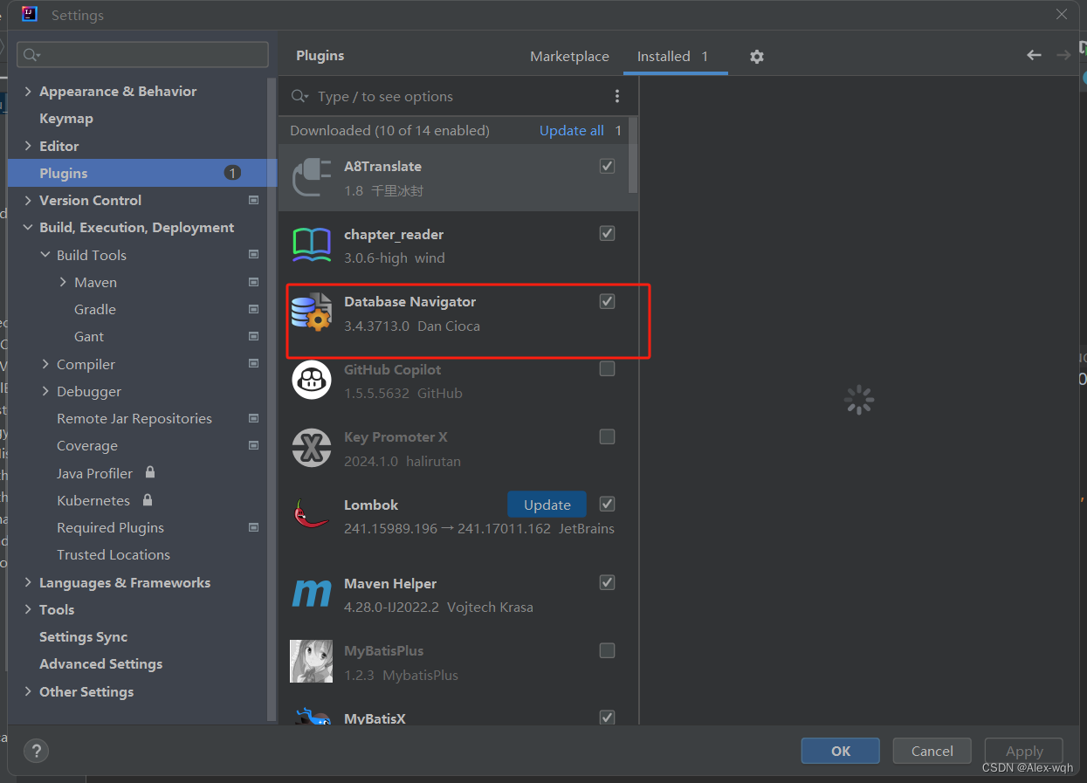
Task: Collapse the Build Tools node
Action: pyautogui.click(x=45, y=255)
